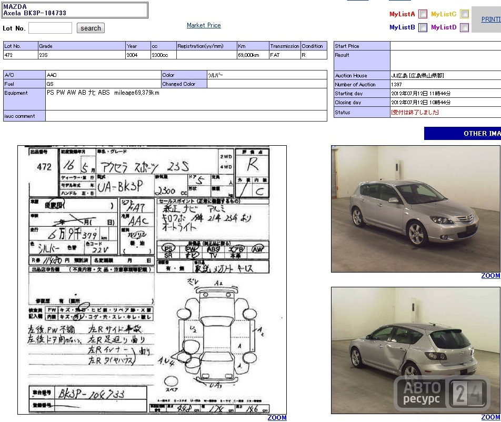Select mileage cell 69,000km
This screenshot has height=422, width=501.
[253, 55]
